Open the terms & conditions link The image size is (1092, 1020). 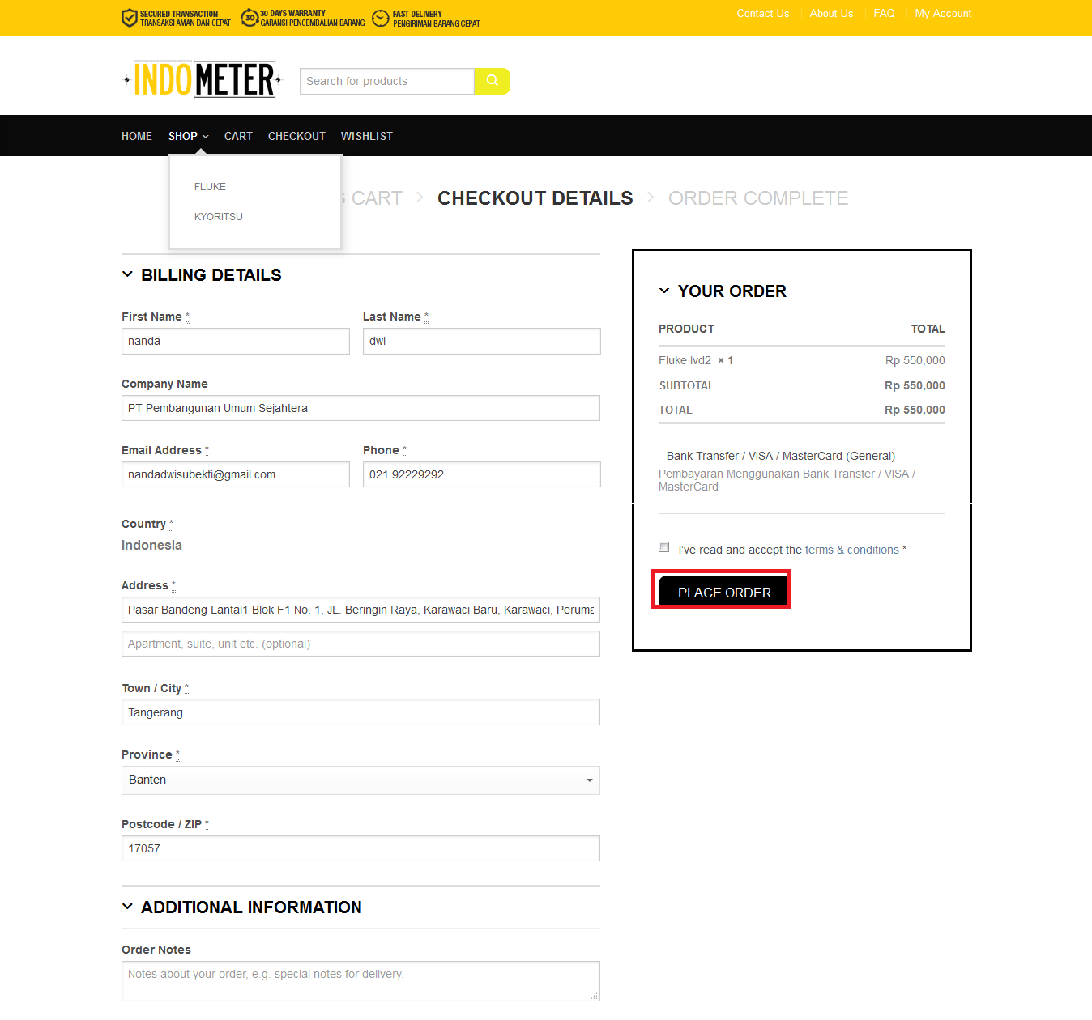point(851,550)
